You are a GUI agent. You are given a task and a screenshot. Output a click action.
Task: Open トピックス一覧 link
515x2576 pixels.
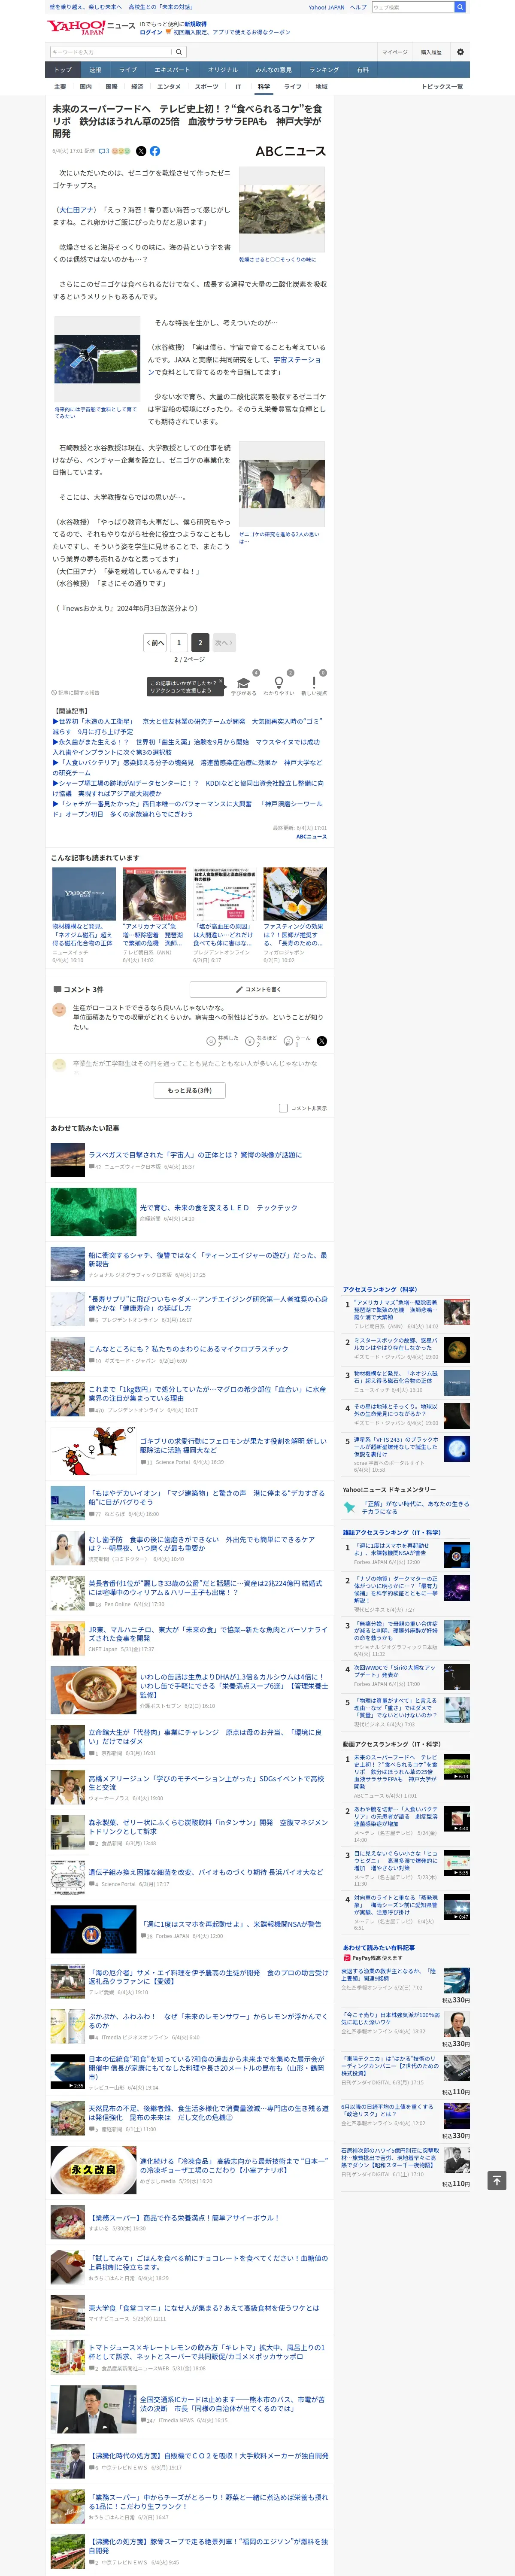(442, 87)
